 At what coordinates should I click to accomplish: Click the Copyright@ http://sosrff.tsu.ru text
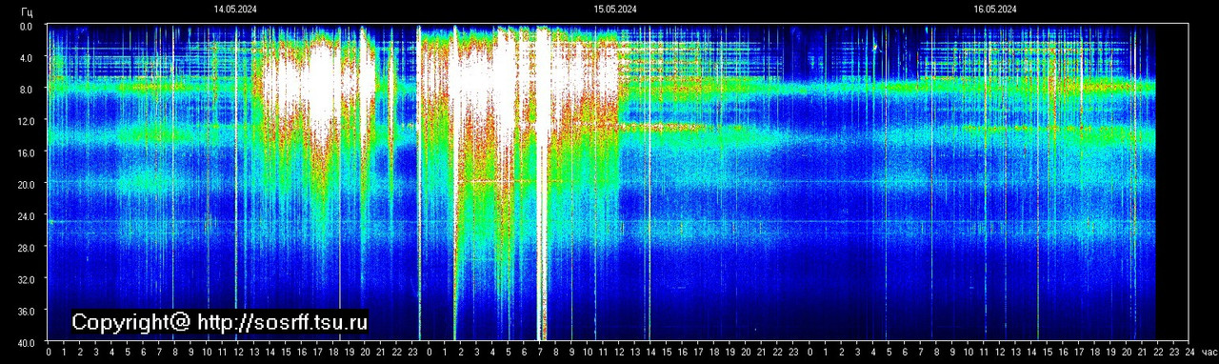coord(220,322)
